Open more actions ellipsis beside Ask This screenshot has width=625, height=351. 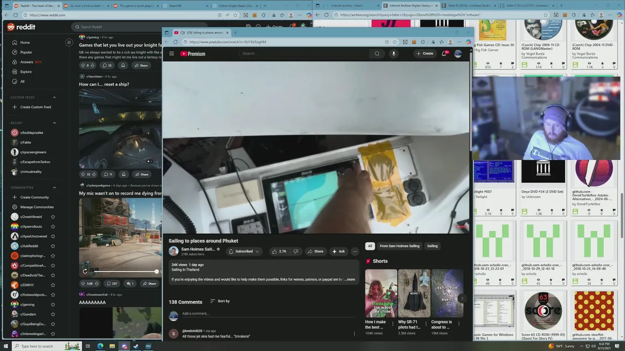pos(355,252)
